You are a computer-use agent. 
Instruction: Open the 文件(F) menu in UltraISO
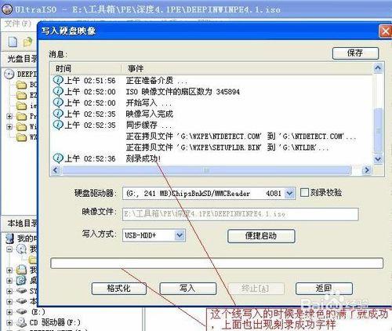pos(18,24)
